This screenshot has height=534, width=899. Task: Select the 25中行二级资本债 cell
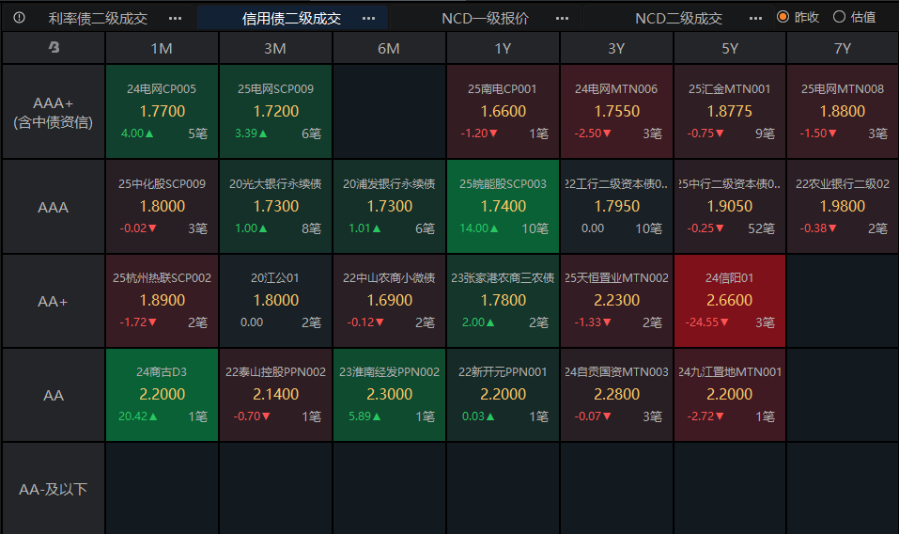pyautogui.click(x=730, y=207)
